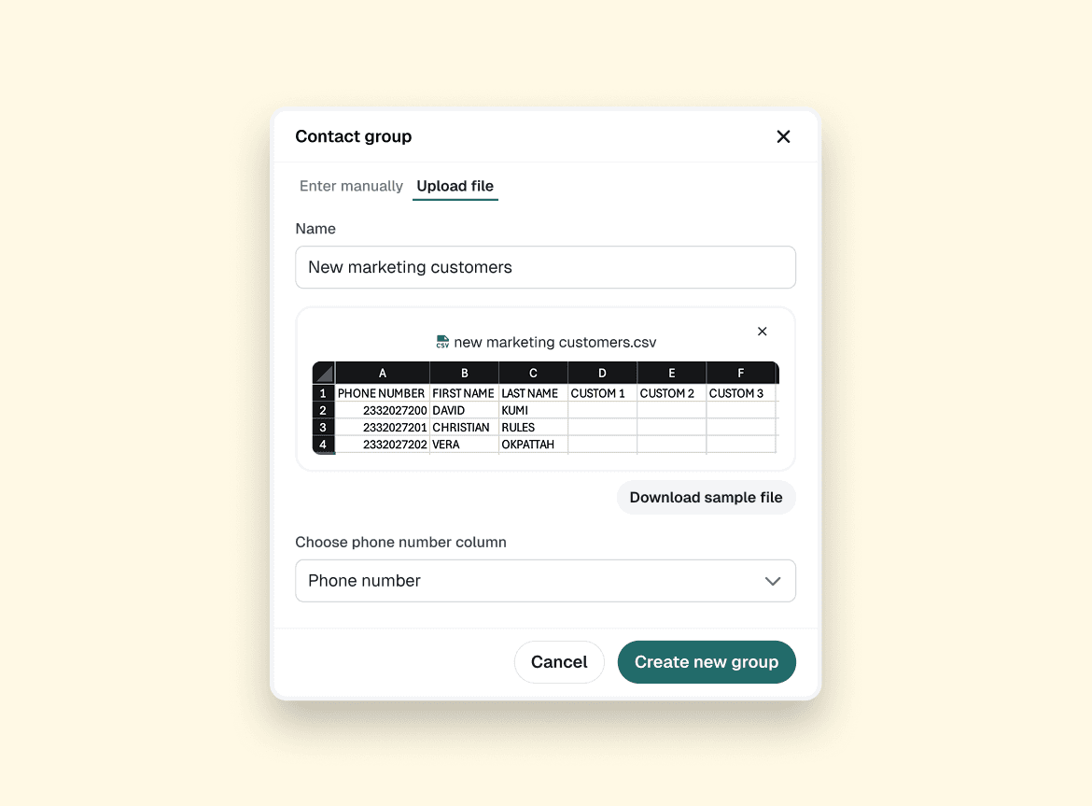
Task: Open the phone number column dropdown
Action: pos(545,580)
